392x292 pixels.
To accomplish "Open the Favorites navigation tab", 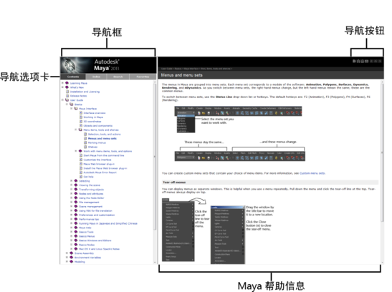I will click(x=143, y=77).
